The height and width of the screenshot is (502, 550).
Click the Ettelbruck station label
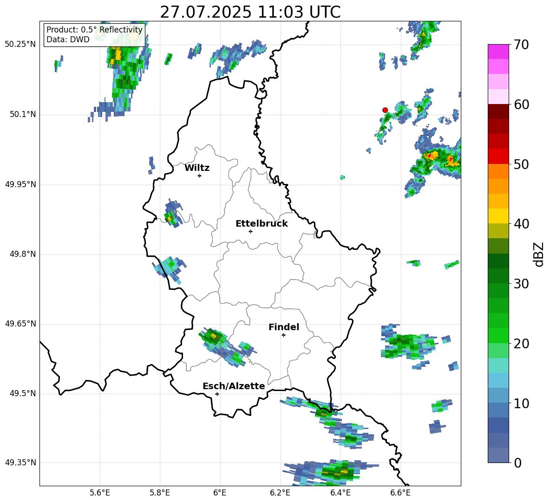click(262, 224)
